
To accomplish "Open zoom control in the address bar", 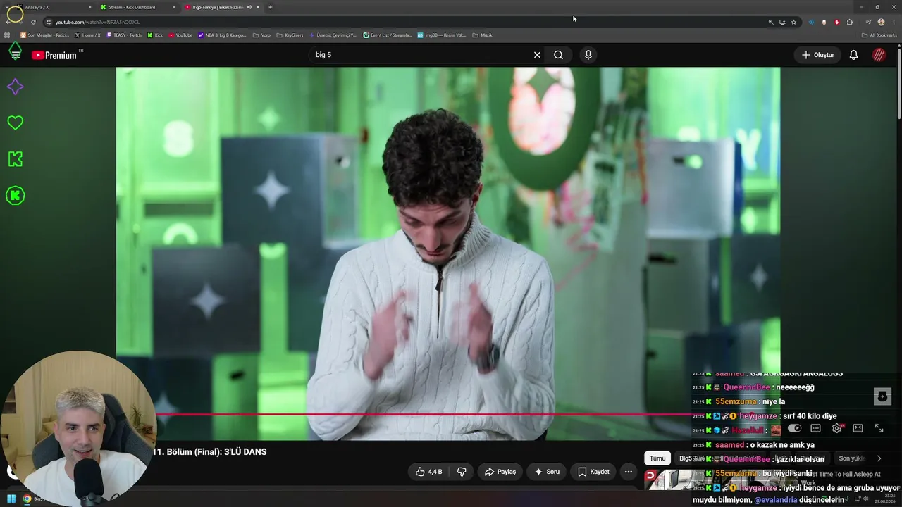I will coord(771,22).
